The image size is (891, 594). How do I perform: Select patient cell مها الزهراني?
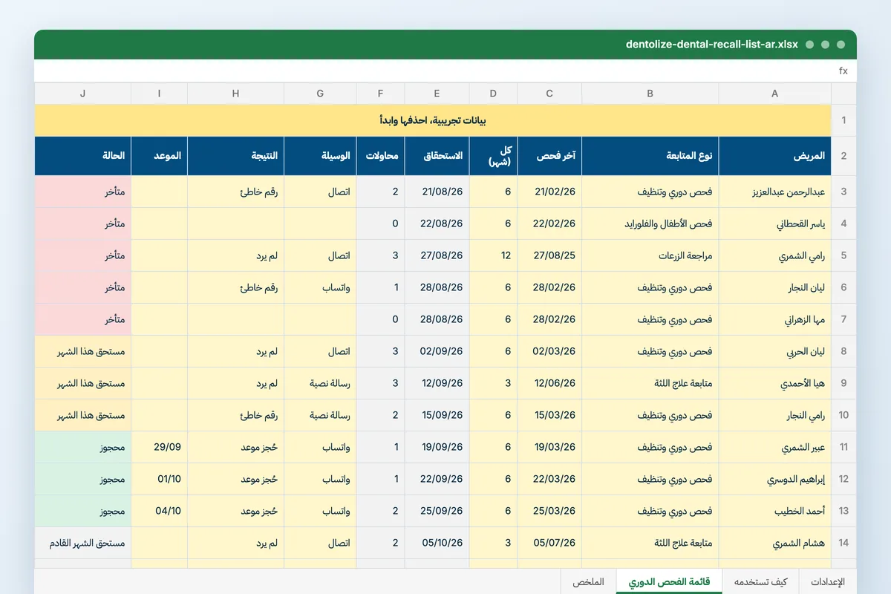(774, 319)
